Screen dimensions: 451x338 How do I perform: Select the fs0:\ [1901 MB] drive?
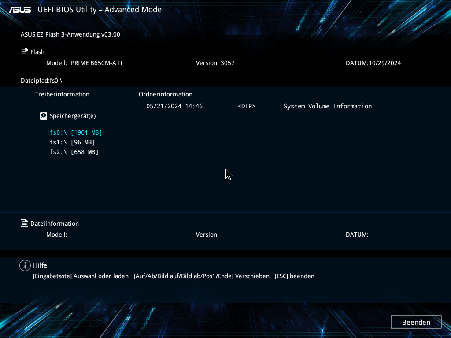(x=76, y=132)
